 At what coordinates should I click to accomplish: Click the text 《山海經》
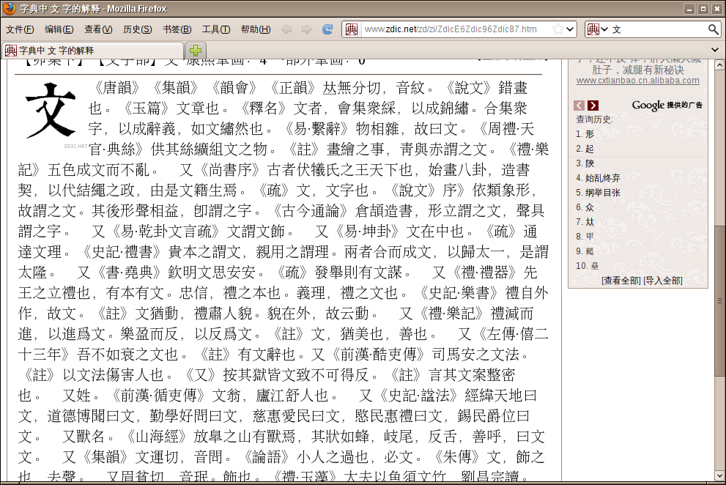[158, 436]
